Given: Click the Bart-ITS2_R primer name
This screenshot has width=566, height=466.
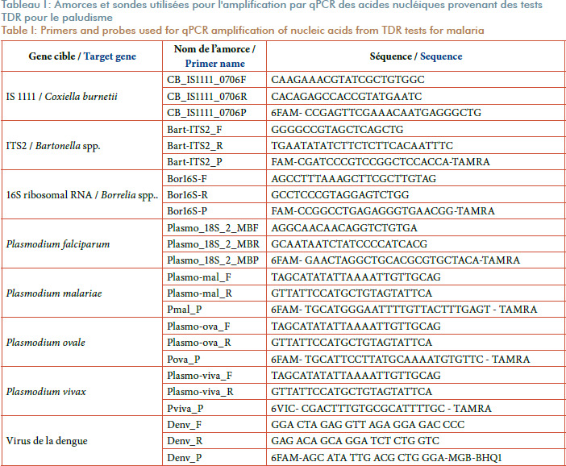Looking at the screenshot, I should tap(195, 145).
